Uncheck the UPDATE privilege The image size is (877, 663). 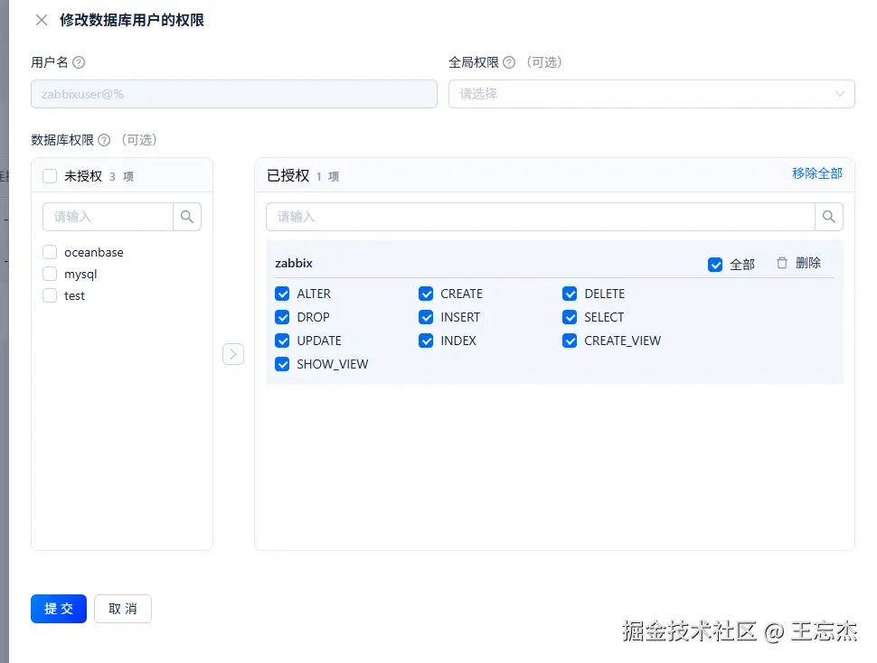click(x=282, y=341)
